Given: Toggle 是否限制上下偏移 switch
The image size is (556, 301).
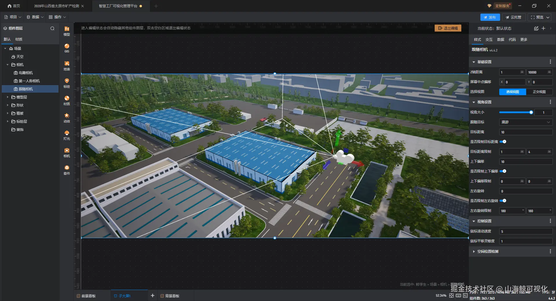Looking at the screenshot, I should pos(503,171).
